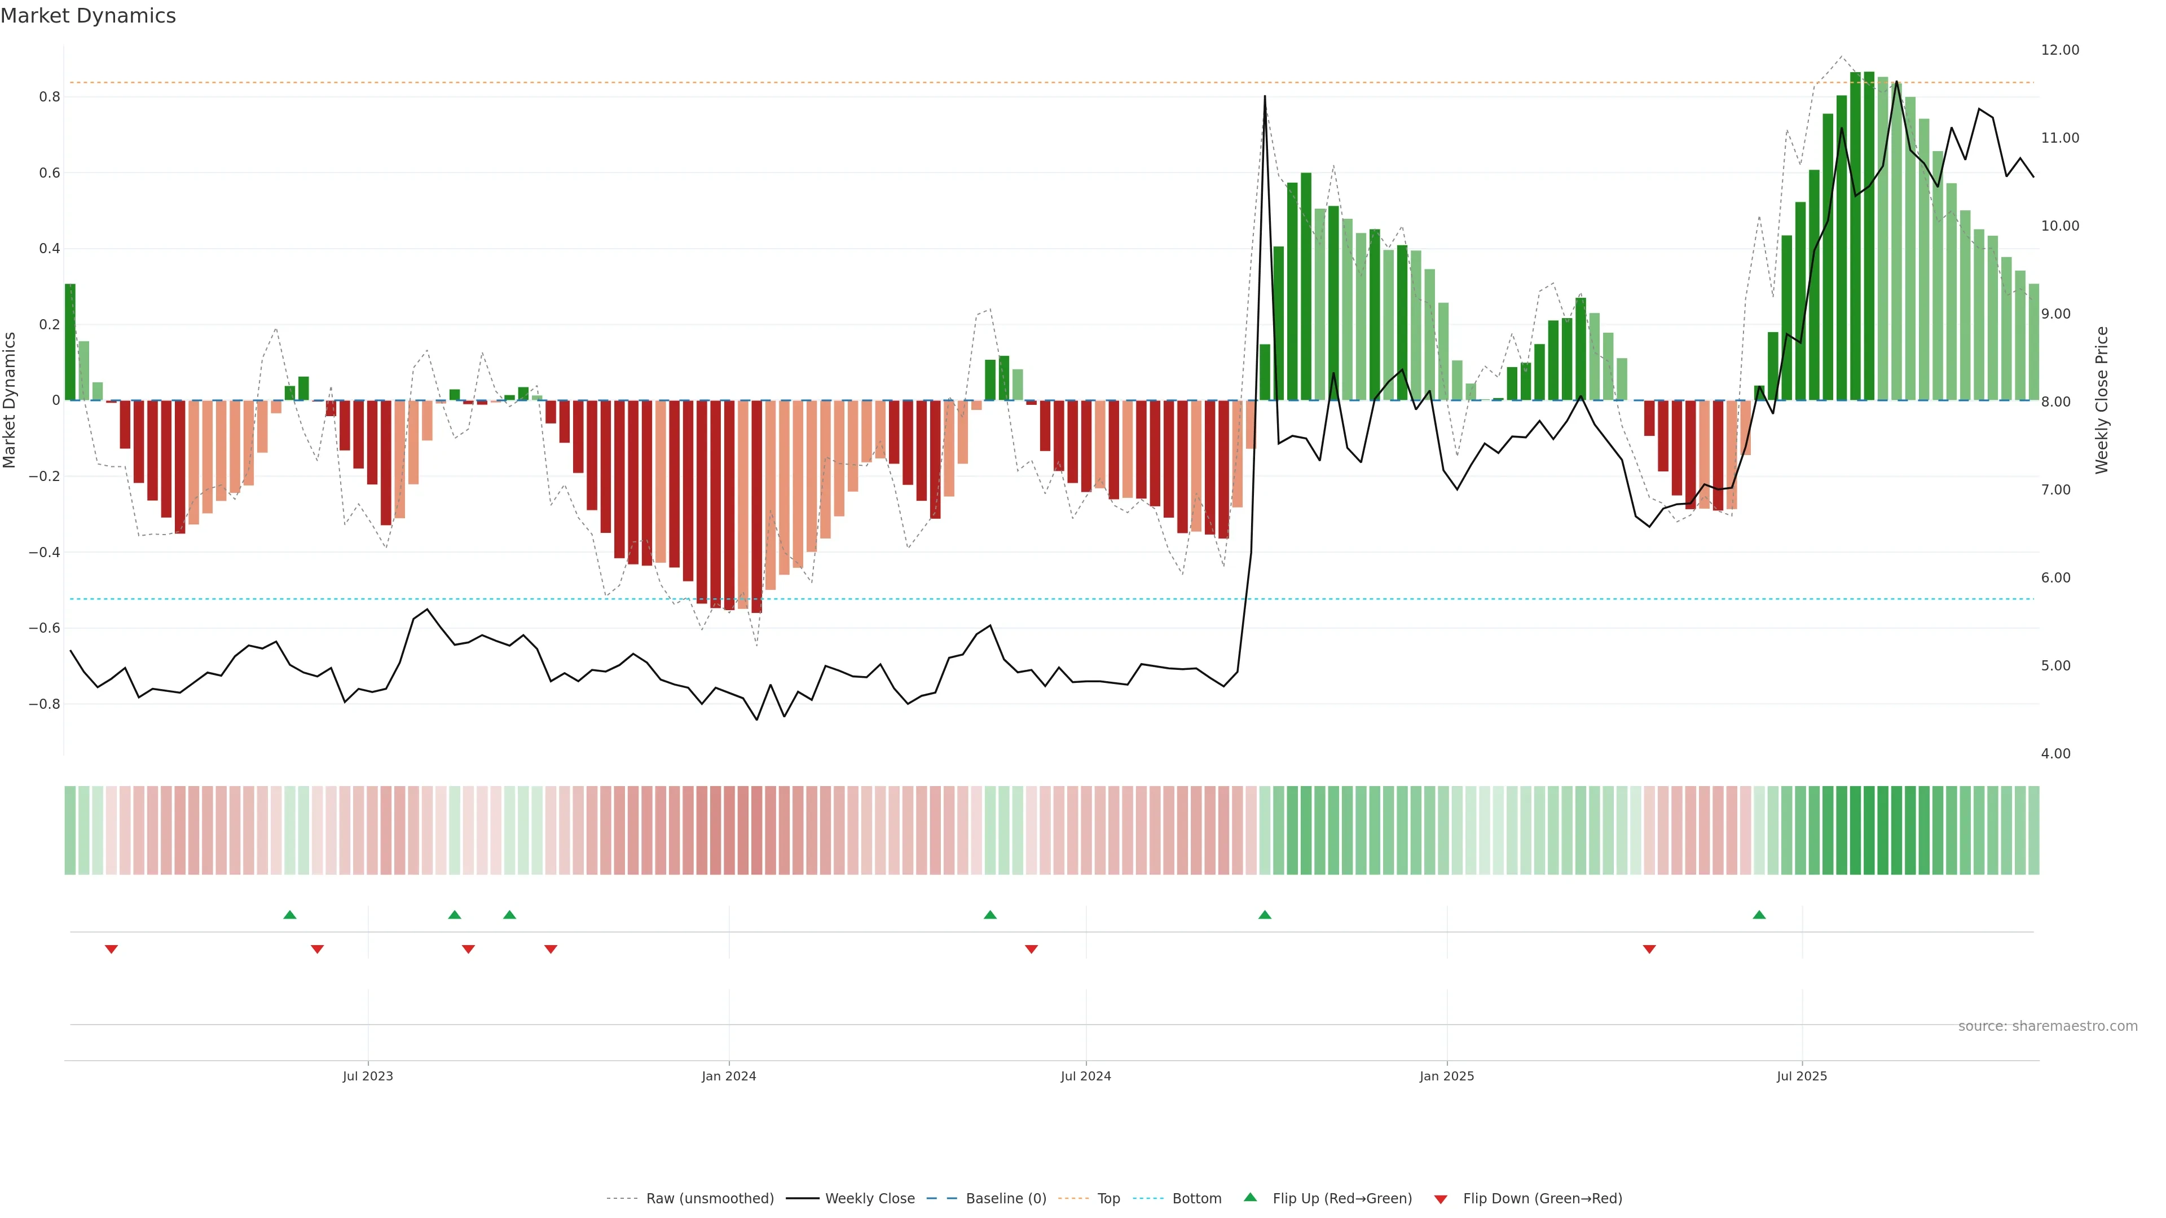The height and width of the screenshot is (1218, 2166).
Task: Click the red Flip Down marker in spring 2025
Action: click(1649, 949)
